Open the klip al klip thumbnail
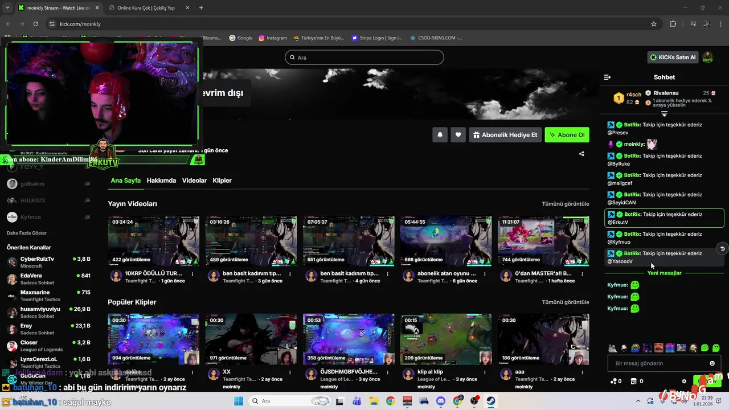This screenshot has height=410, width=729. [446, 339]
